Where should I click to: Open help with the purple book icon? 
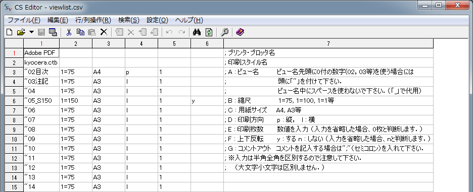(240, 32)
